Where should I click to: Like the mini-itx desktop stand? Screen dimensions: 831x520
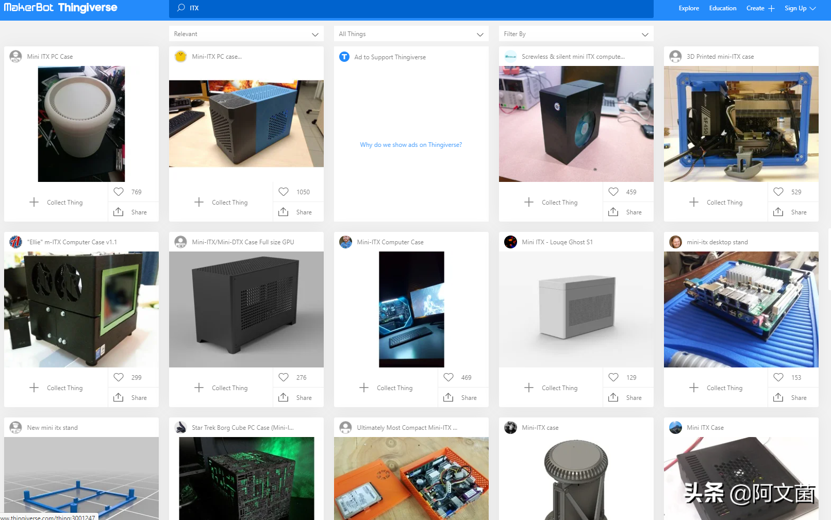click(778, 377)
